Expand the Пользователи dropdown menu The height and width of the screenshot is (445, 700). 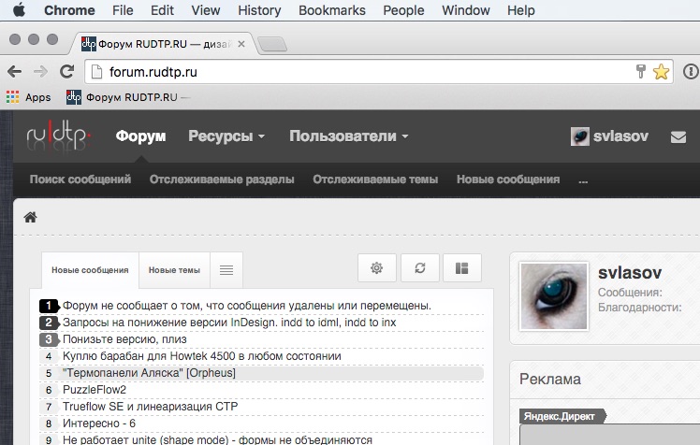click(349, 136)
